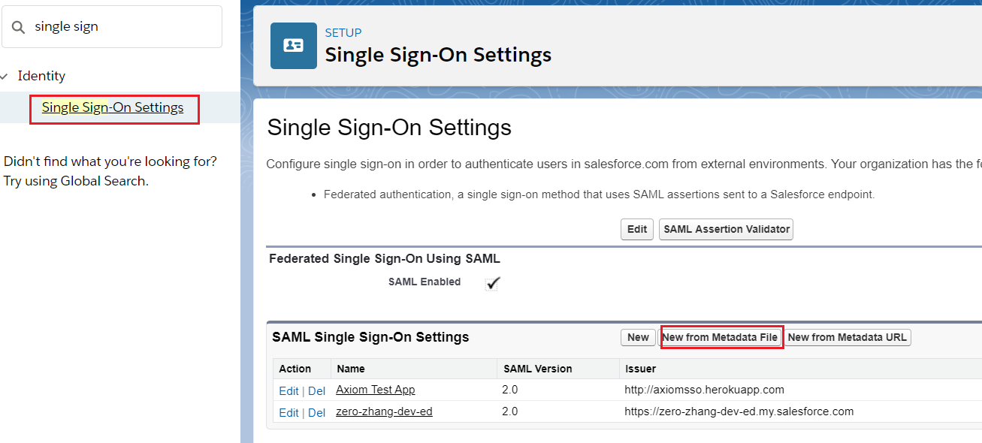Edit the zero-zhang-dev-ed entry
This screenshot has height=443, width=982.
click(x=289, y=412)
